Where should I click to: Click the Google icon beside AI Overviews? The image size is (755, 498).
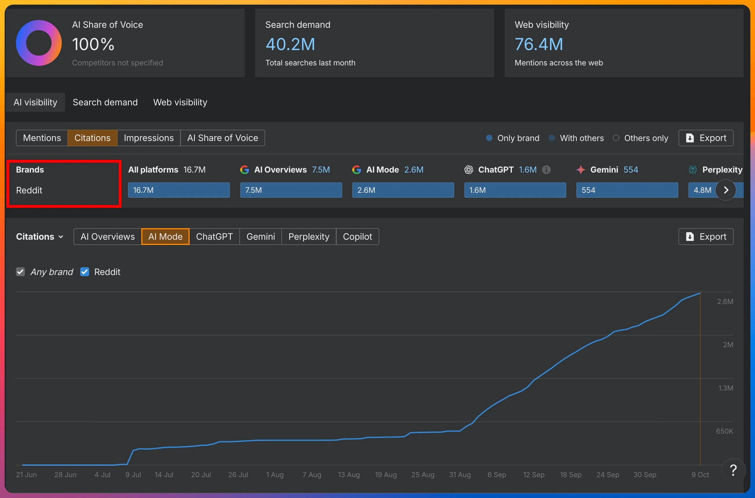[244, 170]
